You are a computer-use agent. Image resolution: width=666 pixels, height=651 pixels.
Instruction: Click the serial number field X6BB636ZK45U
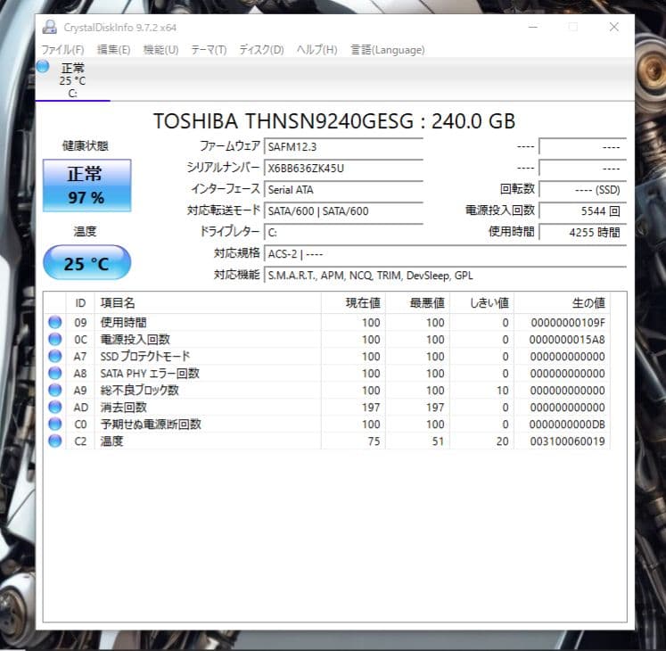click(343, 169)
